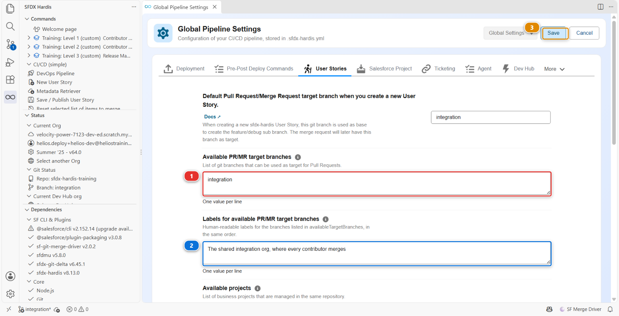Select sfdx-hardis v8.13.0 row

(54, 273)
